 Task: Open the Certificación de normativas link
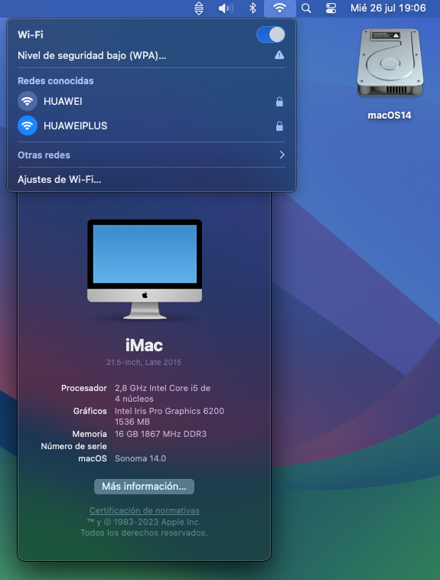145,510
